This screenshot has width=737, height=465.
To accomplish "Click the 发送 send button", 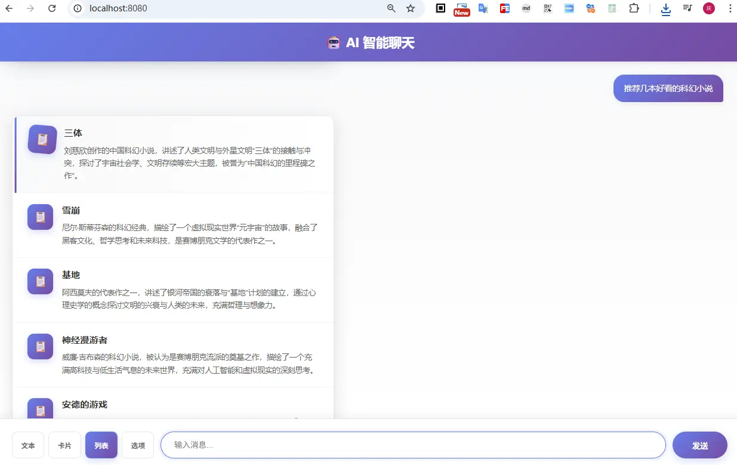I will point(699,445).
